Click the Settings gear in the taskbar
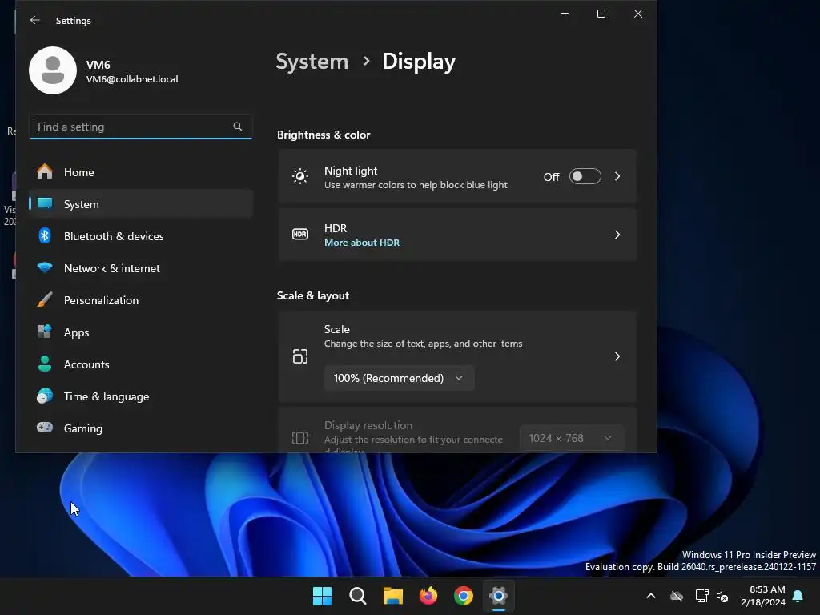The width and height of the screenshot is (820, 615). (x=499, y=596)
